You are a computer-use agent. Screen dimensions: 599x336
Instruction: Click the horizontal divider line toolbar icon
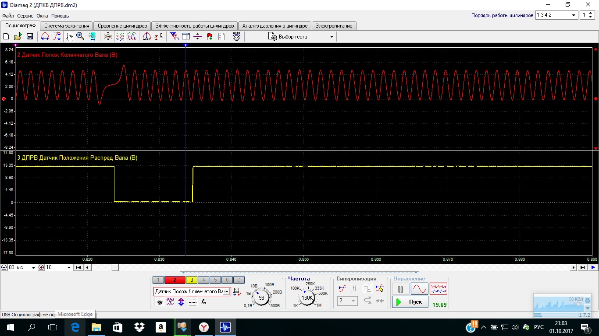tap(198, 37)
